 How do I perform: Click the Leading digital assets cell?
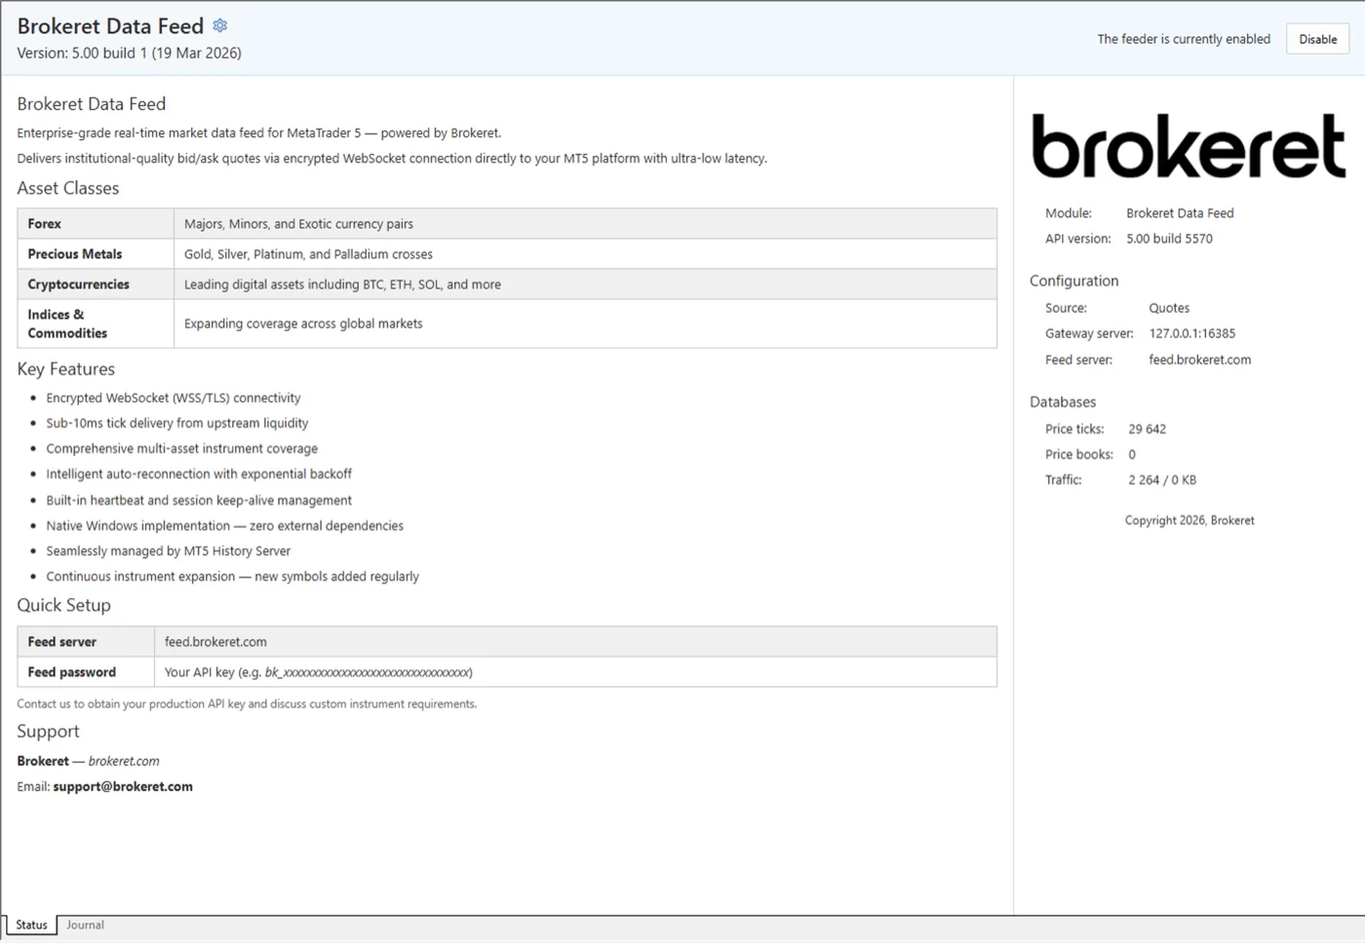point(585,284)
